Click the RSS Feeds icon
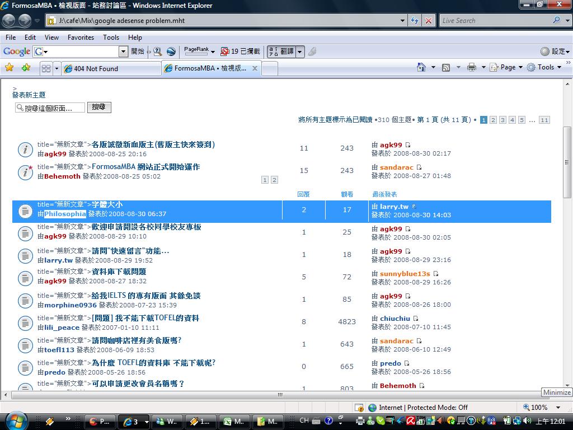Screen dimensions: 573x430 (x=446, y=67)
